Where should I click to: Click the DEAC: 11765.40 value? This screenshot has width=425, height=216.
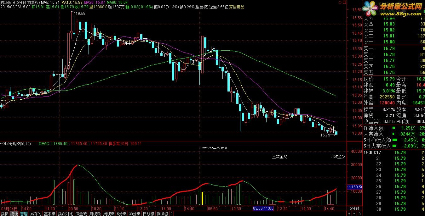(53, 144)
